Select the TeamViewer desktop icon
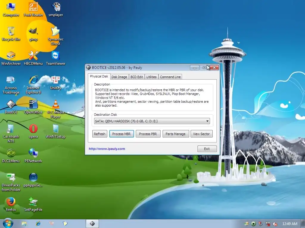305x228 pixels. point(56,58)
